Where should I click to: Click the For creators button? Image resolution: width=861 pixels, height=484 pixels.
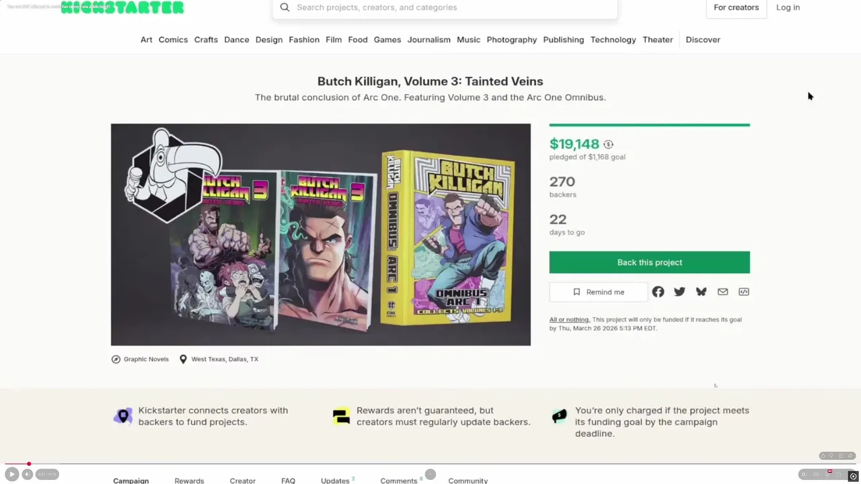point(736,7)
